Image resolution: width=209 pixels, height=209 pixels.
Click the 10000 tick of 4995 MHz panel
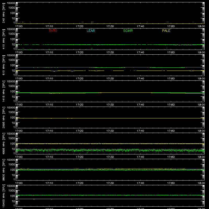(11, 134)
